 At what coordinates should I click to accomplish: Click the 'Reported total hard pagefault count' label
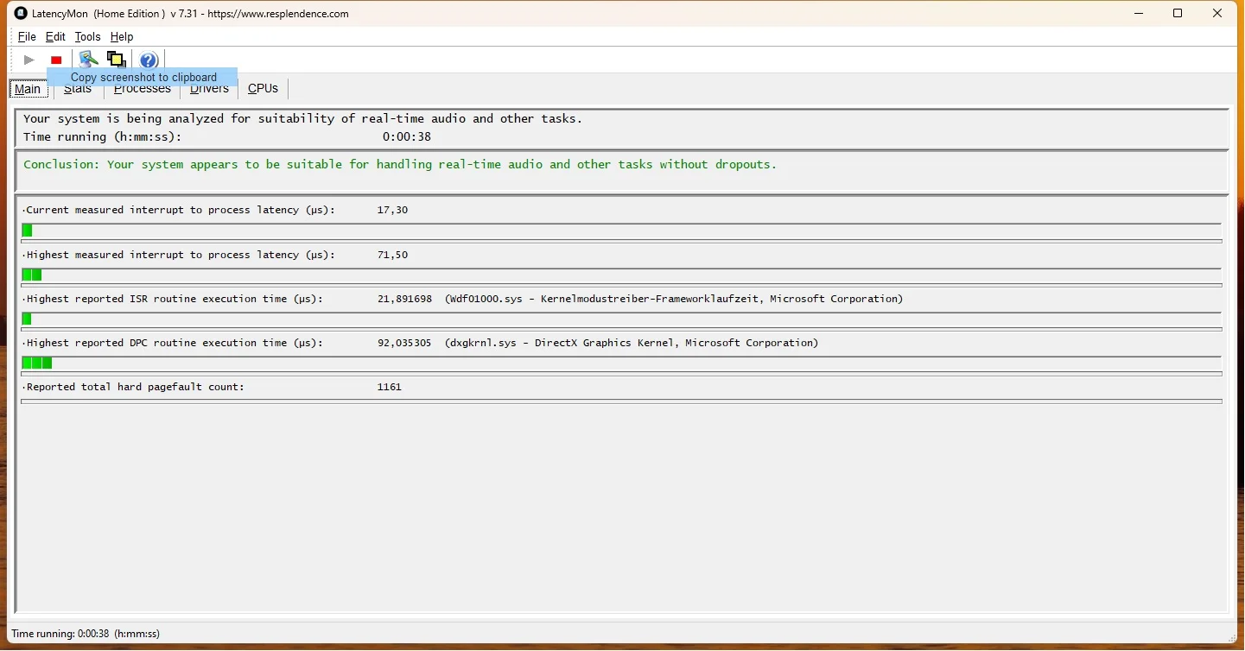(134, 388)
